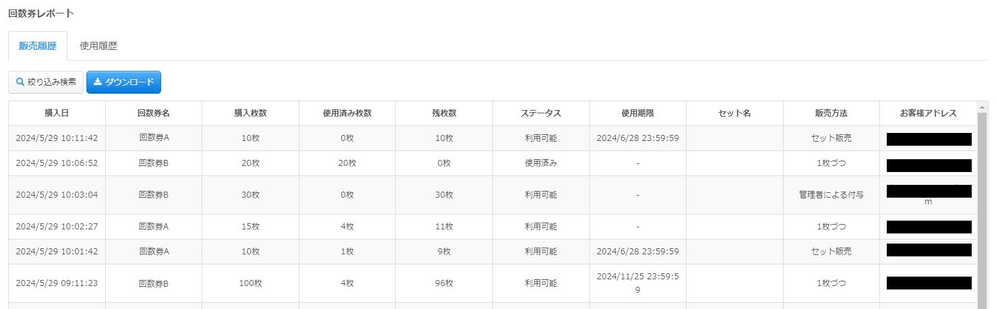
Task: Click the 残枚数 column header
Action: [444, 113]
